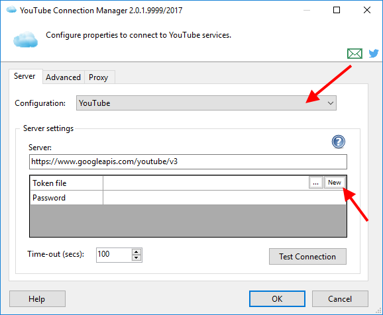Select the Password row label
383x315 pixels.
click(66, 197)
